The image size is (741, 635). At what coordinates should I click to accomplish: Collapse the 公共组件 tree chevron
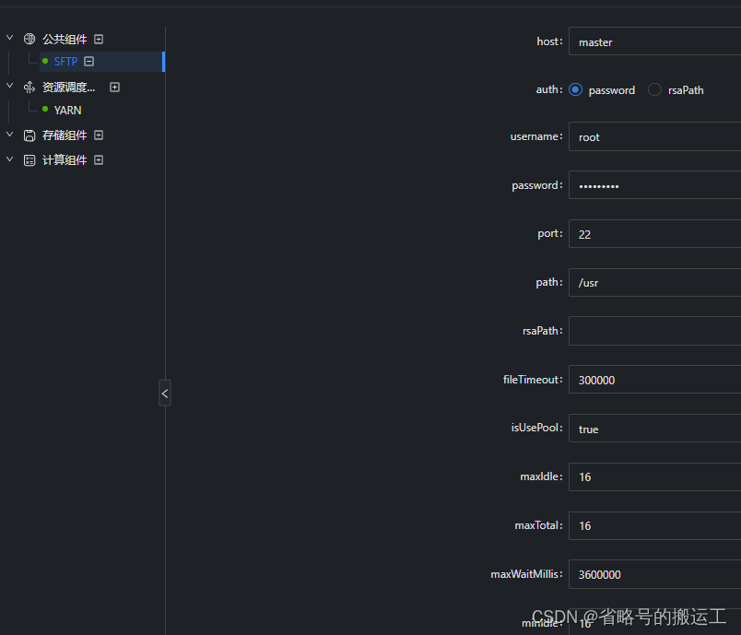click(9, 37)
